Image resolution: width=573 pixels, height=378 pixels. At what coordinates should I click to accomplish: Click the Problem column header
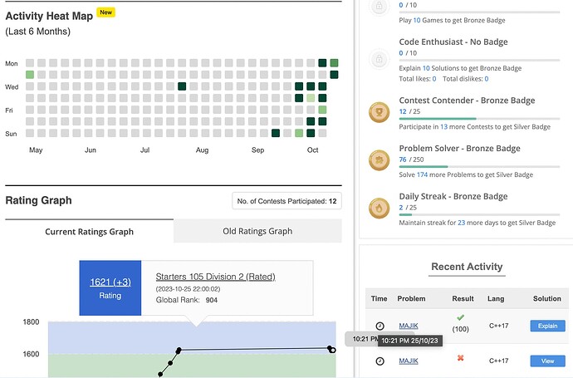[x=411, y=299]
